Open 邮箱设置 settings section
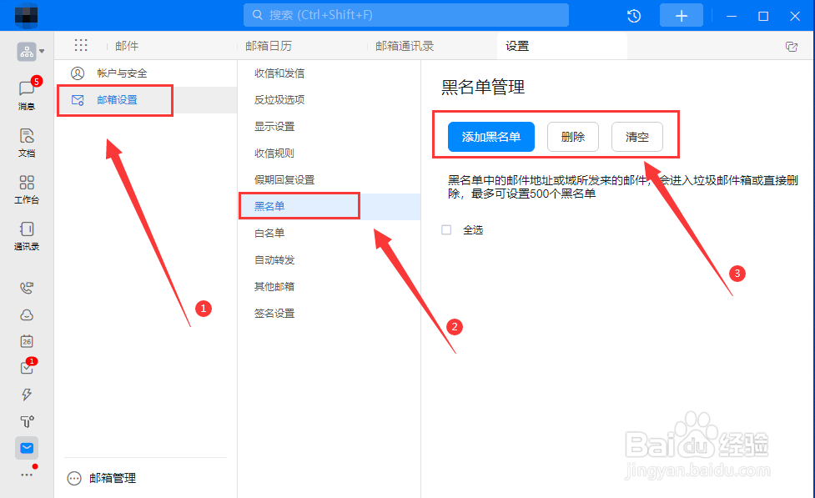Viewport: 815px width, 498px height. [x=146, y=100]
